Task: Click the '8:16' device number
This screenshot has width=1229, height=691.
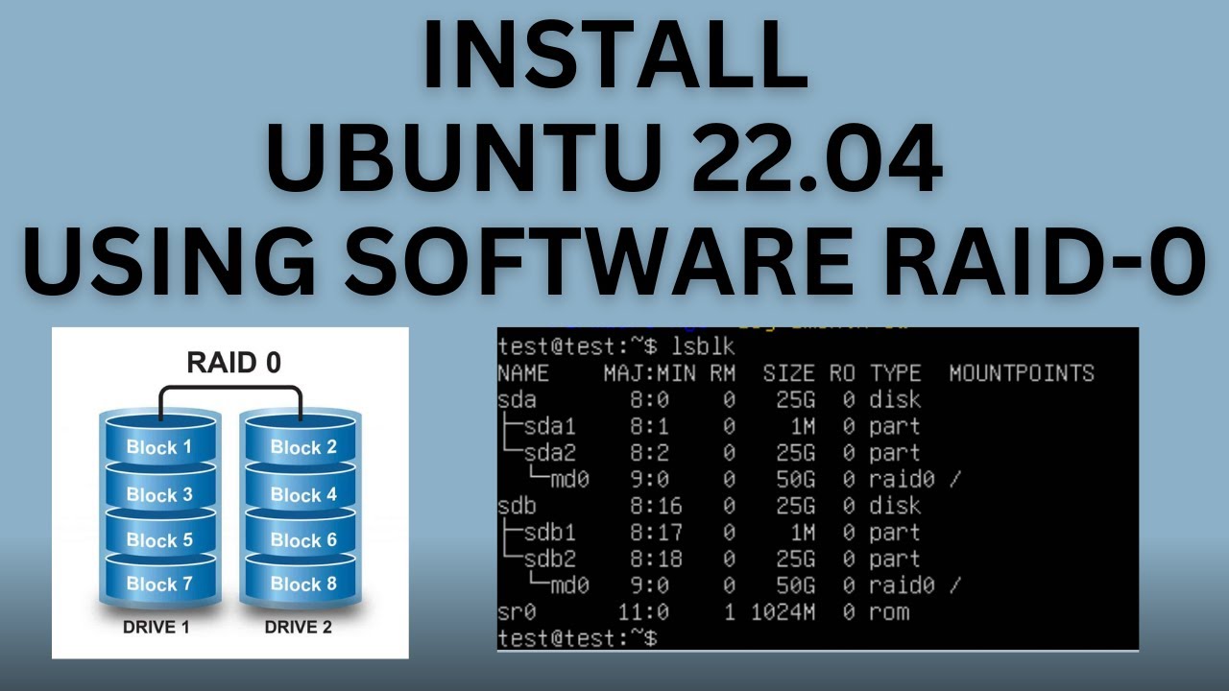Action: 656,506
